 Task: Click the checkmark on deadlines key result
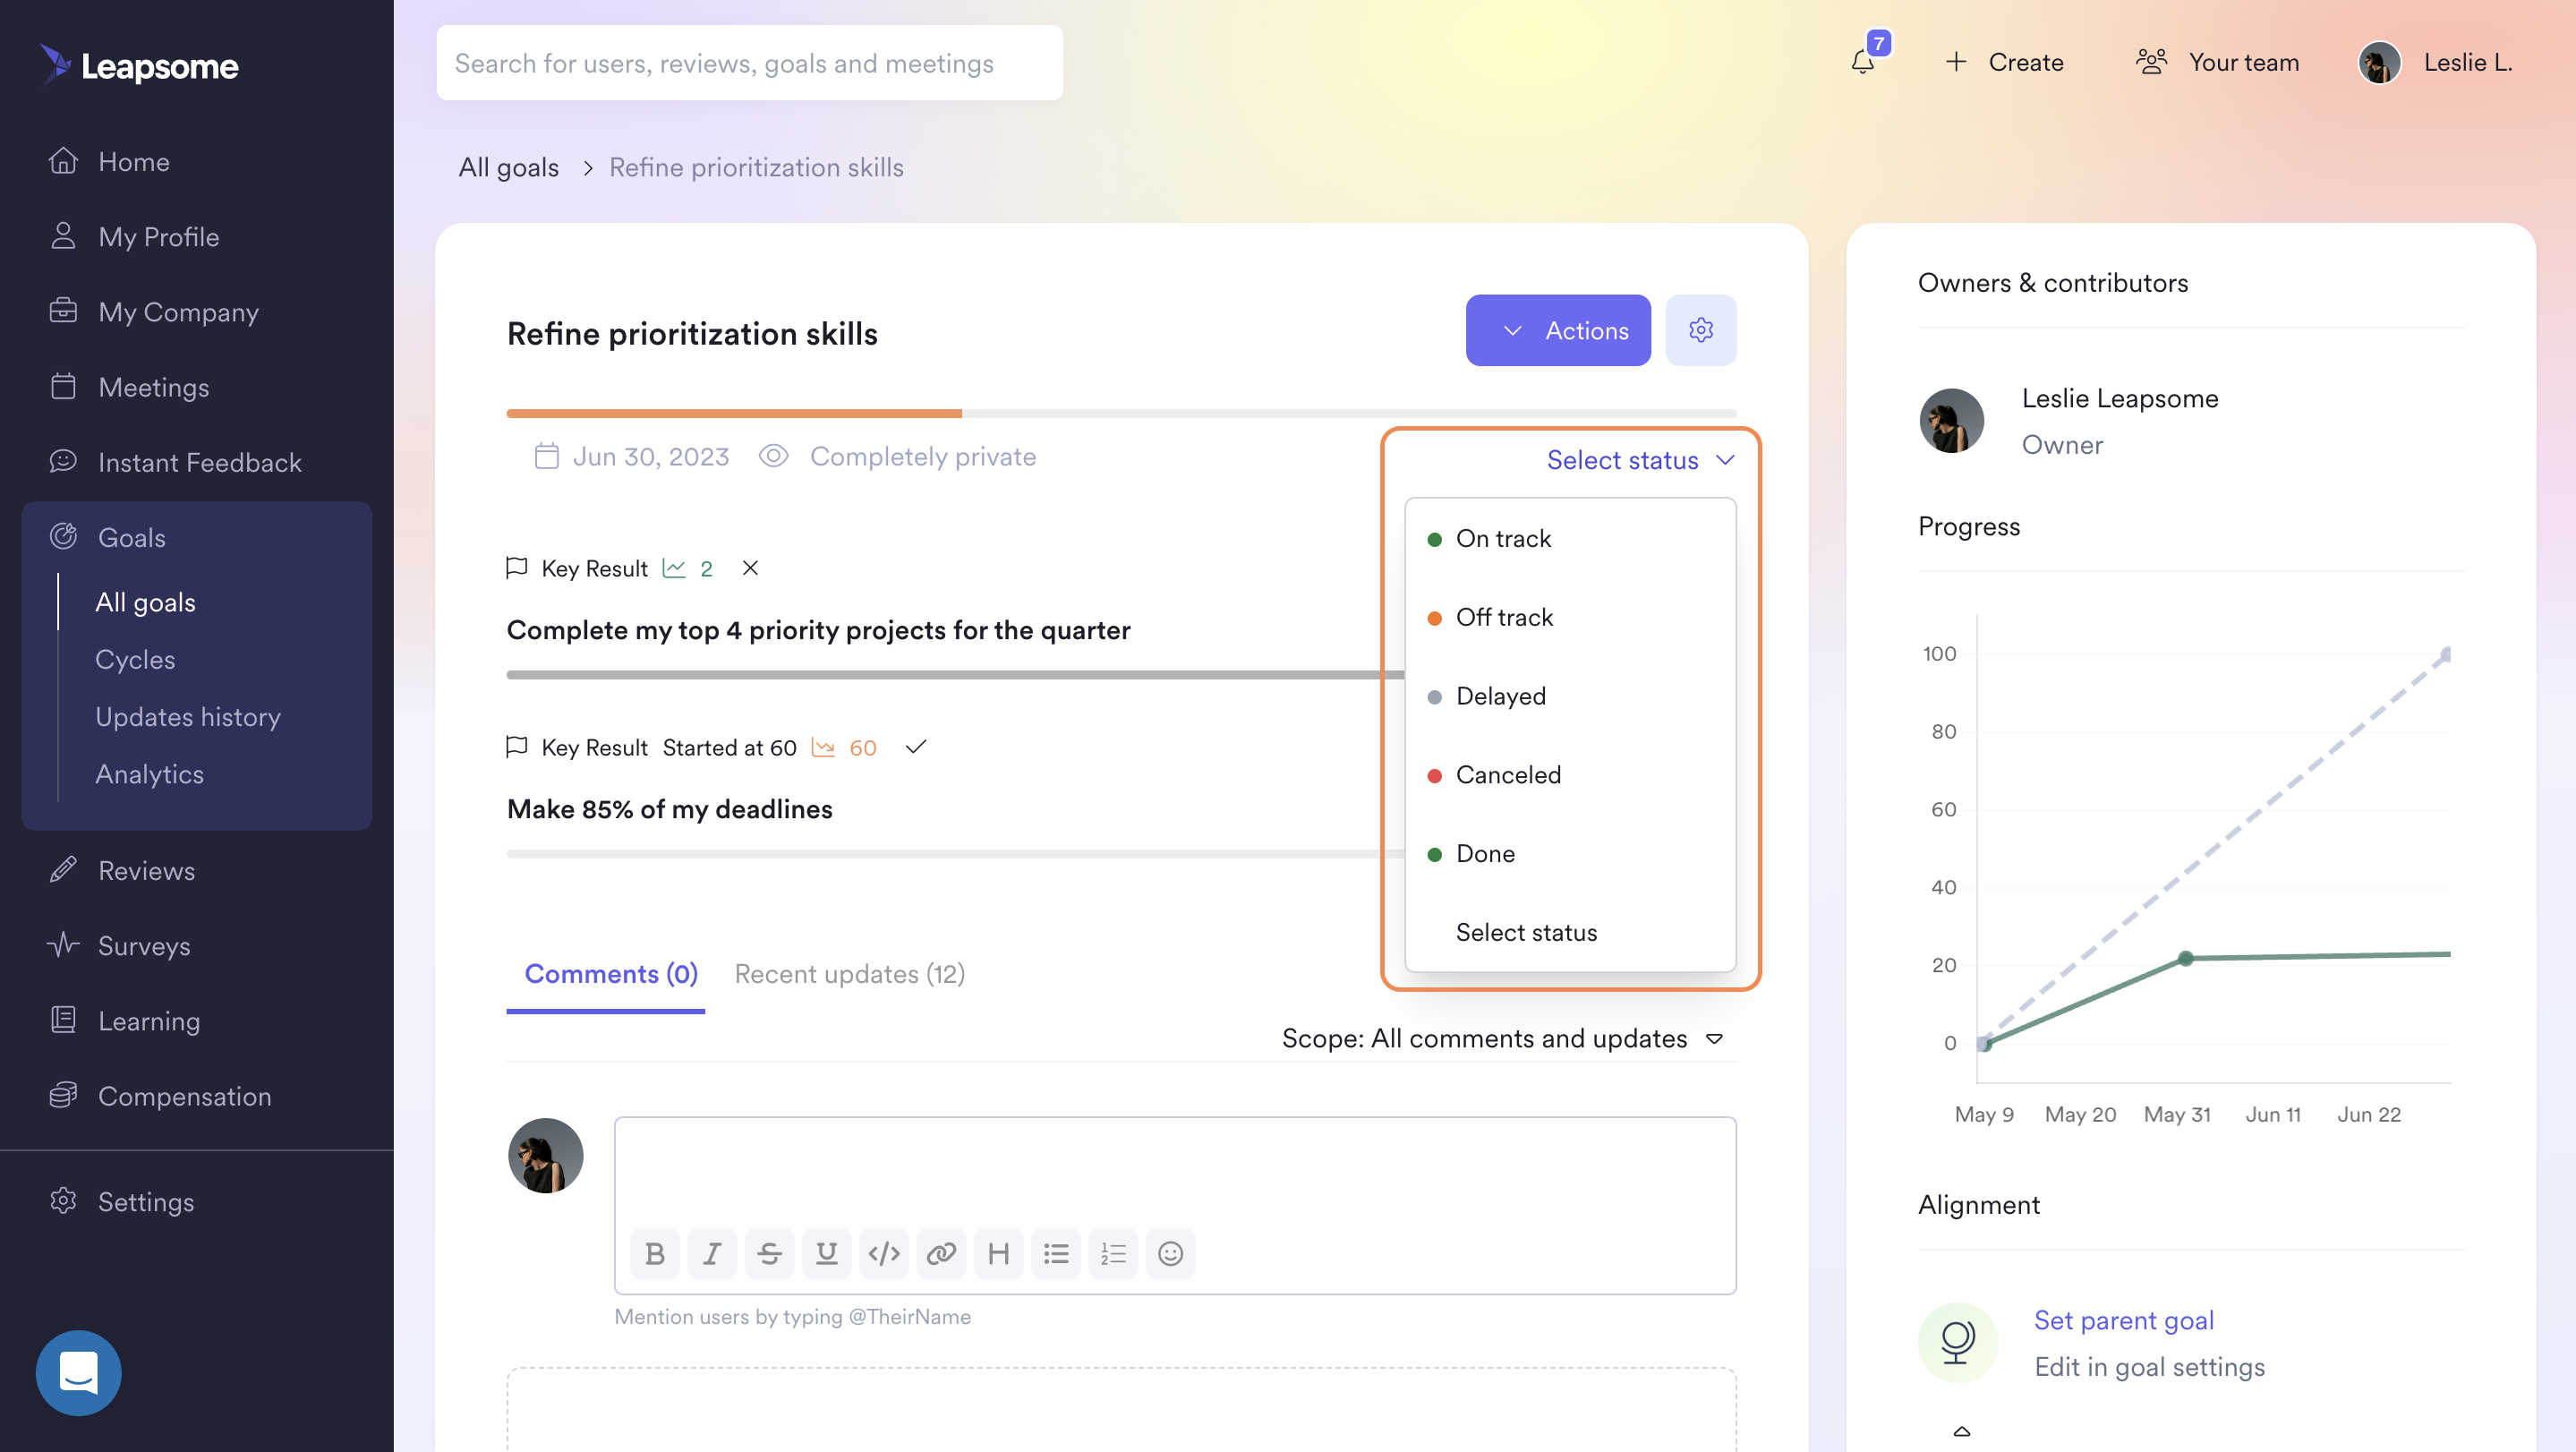click(x=916, y=747)
